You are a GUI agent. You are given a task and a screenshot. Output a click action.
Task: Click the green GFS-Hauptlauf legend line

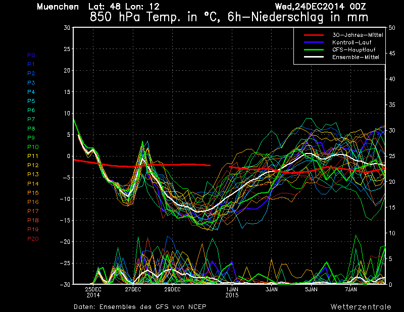[x=314, y=49]
